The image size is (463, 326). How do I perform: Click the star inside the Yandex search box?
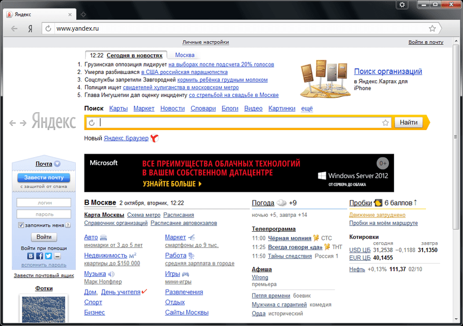point(385,123)
